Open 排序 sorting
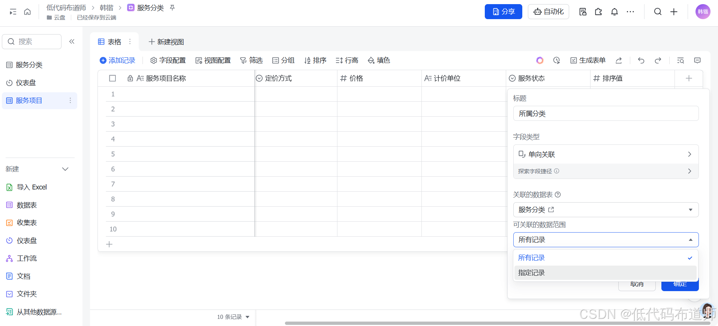 (315, 60)
